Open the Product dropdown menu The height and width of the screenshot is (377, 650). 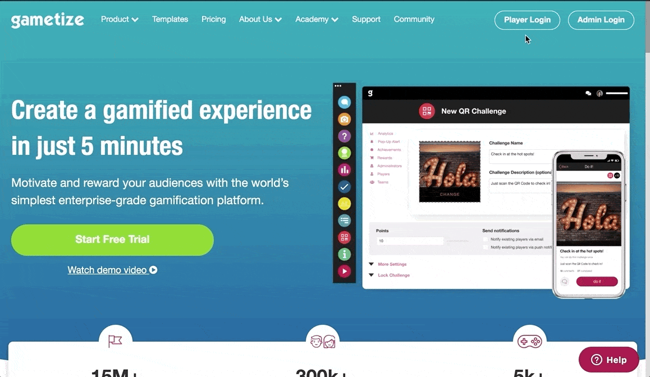tap(119, 19)
